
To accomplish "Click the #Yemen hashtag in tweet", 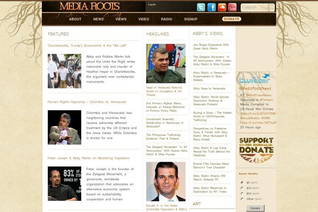I will [266, 100].
